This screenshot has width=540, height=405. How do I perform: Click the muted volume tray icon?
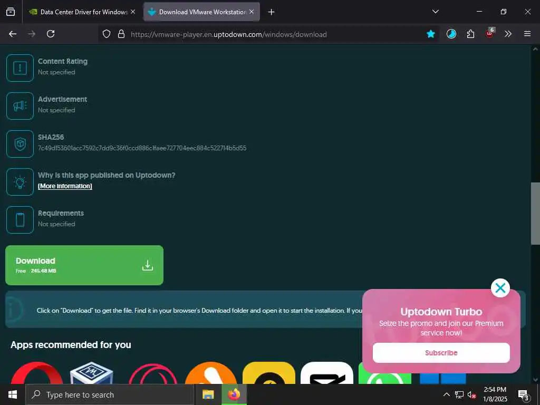(x=472, y=394)
